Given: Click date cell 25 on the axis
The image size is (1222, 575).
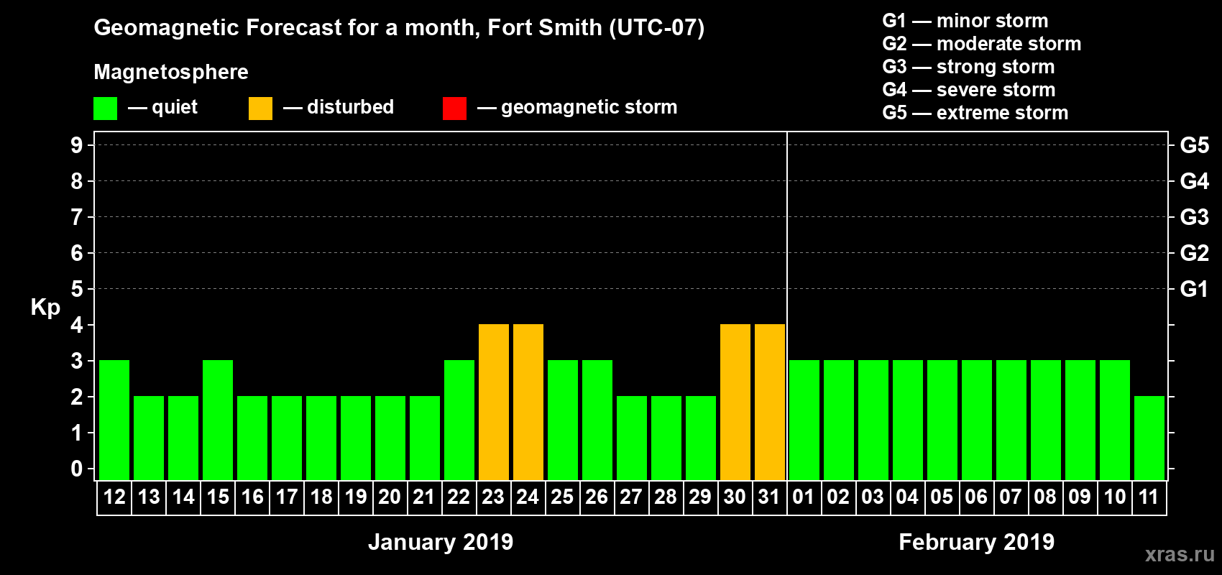Looking at the screenshot, I should tap(563, 497).
